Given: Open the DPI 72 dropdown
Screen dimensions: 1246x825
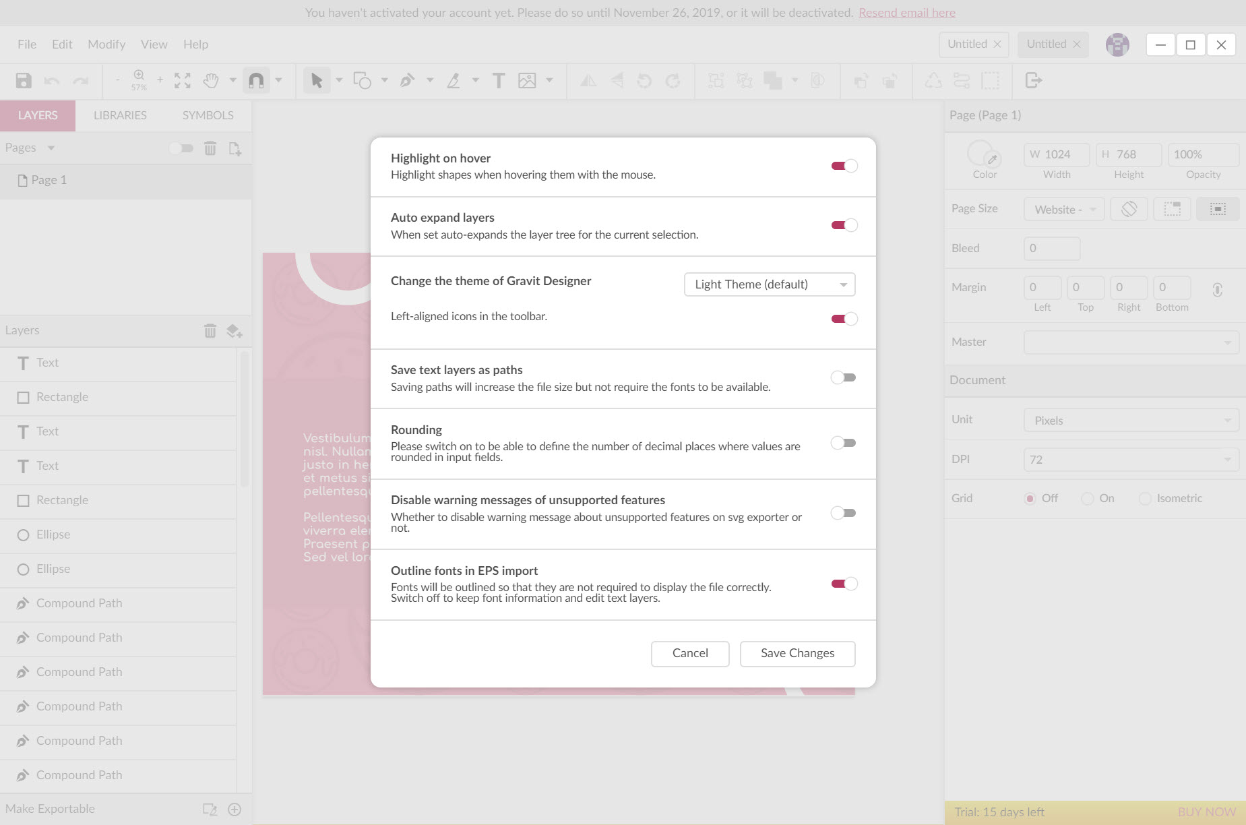Looking at the screenshot, I should [x=1131, y=460].
